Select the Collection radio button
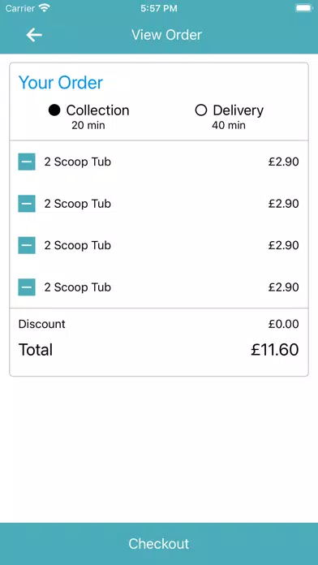The width and height of the screenshot is (318, 565). tap(54, 110)
